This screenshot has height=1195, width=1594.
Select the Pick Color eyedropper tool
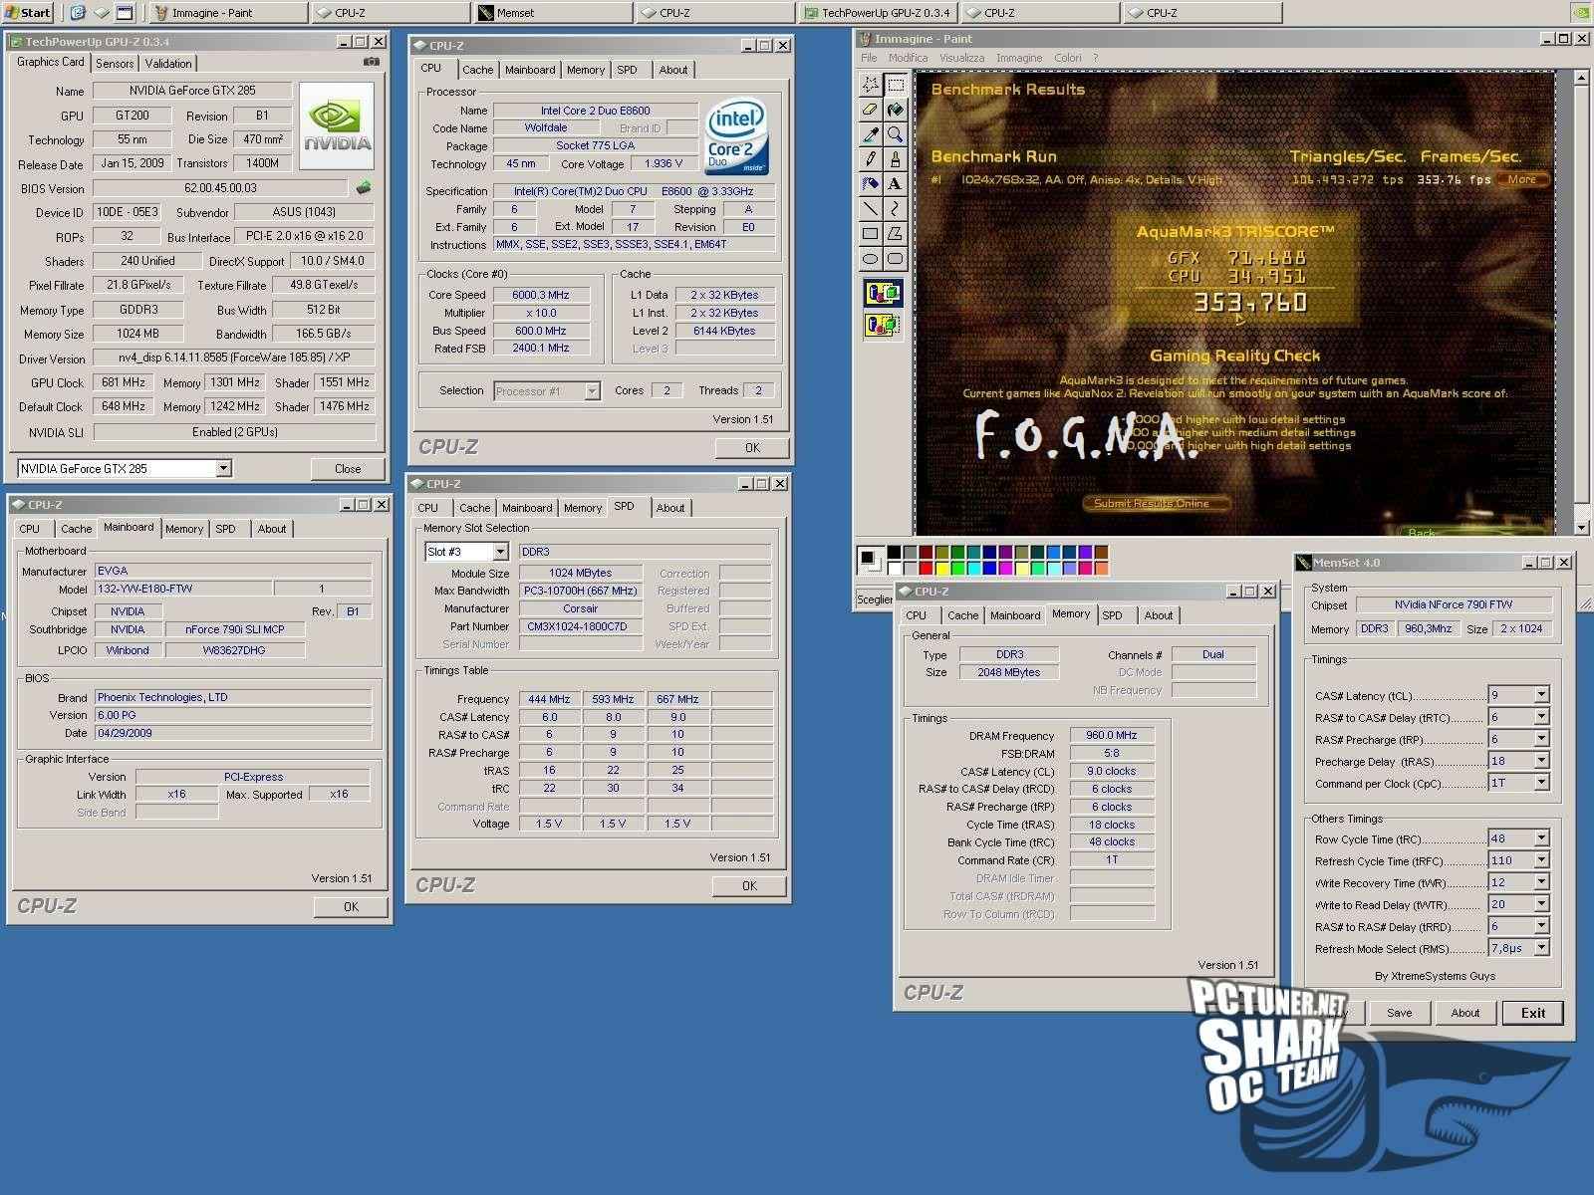click(870, 134)
